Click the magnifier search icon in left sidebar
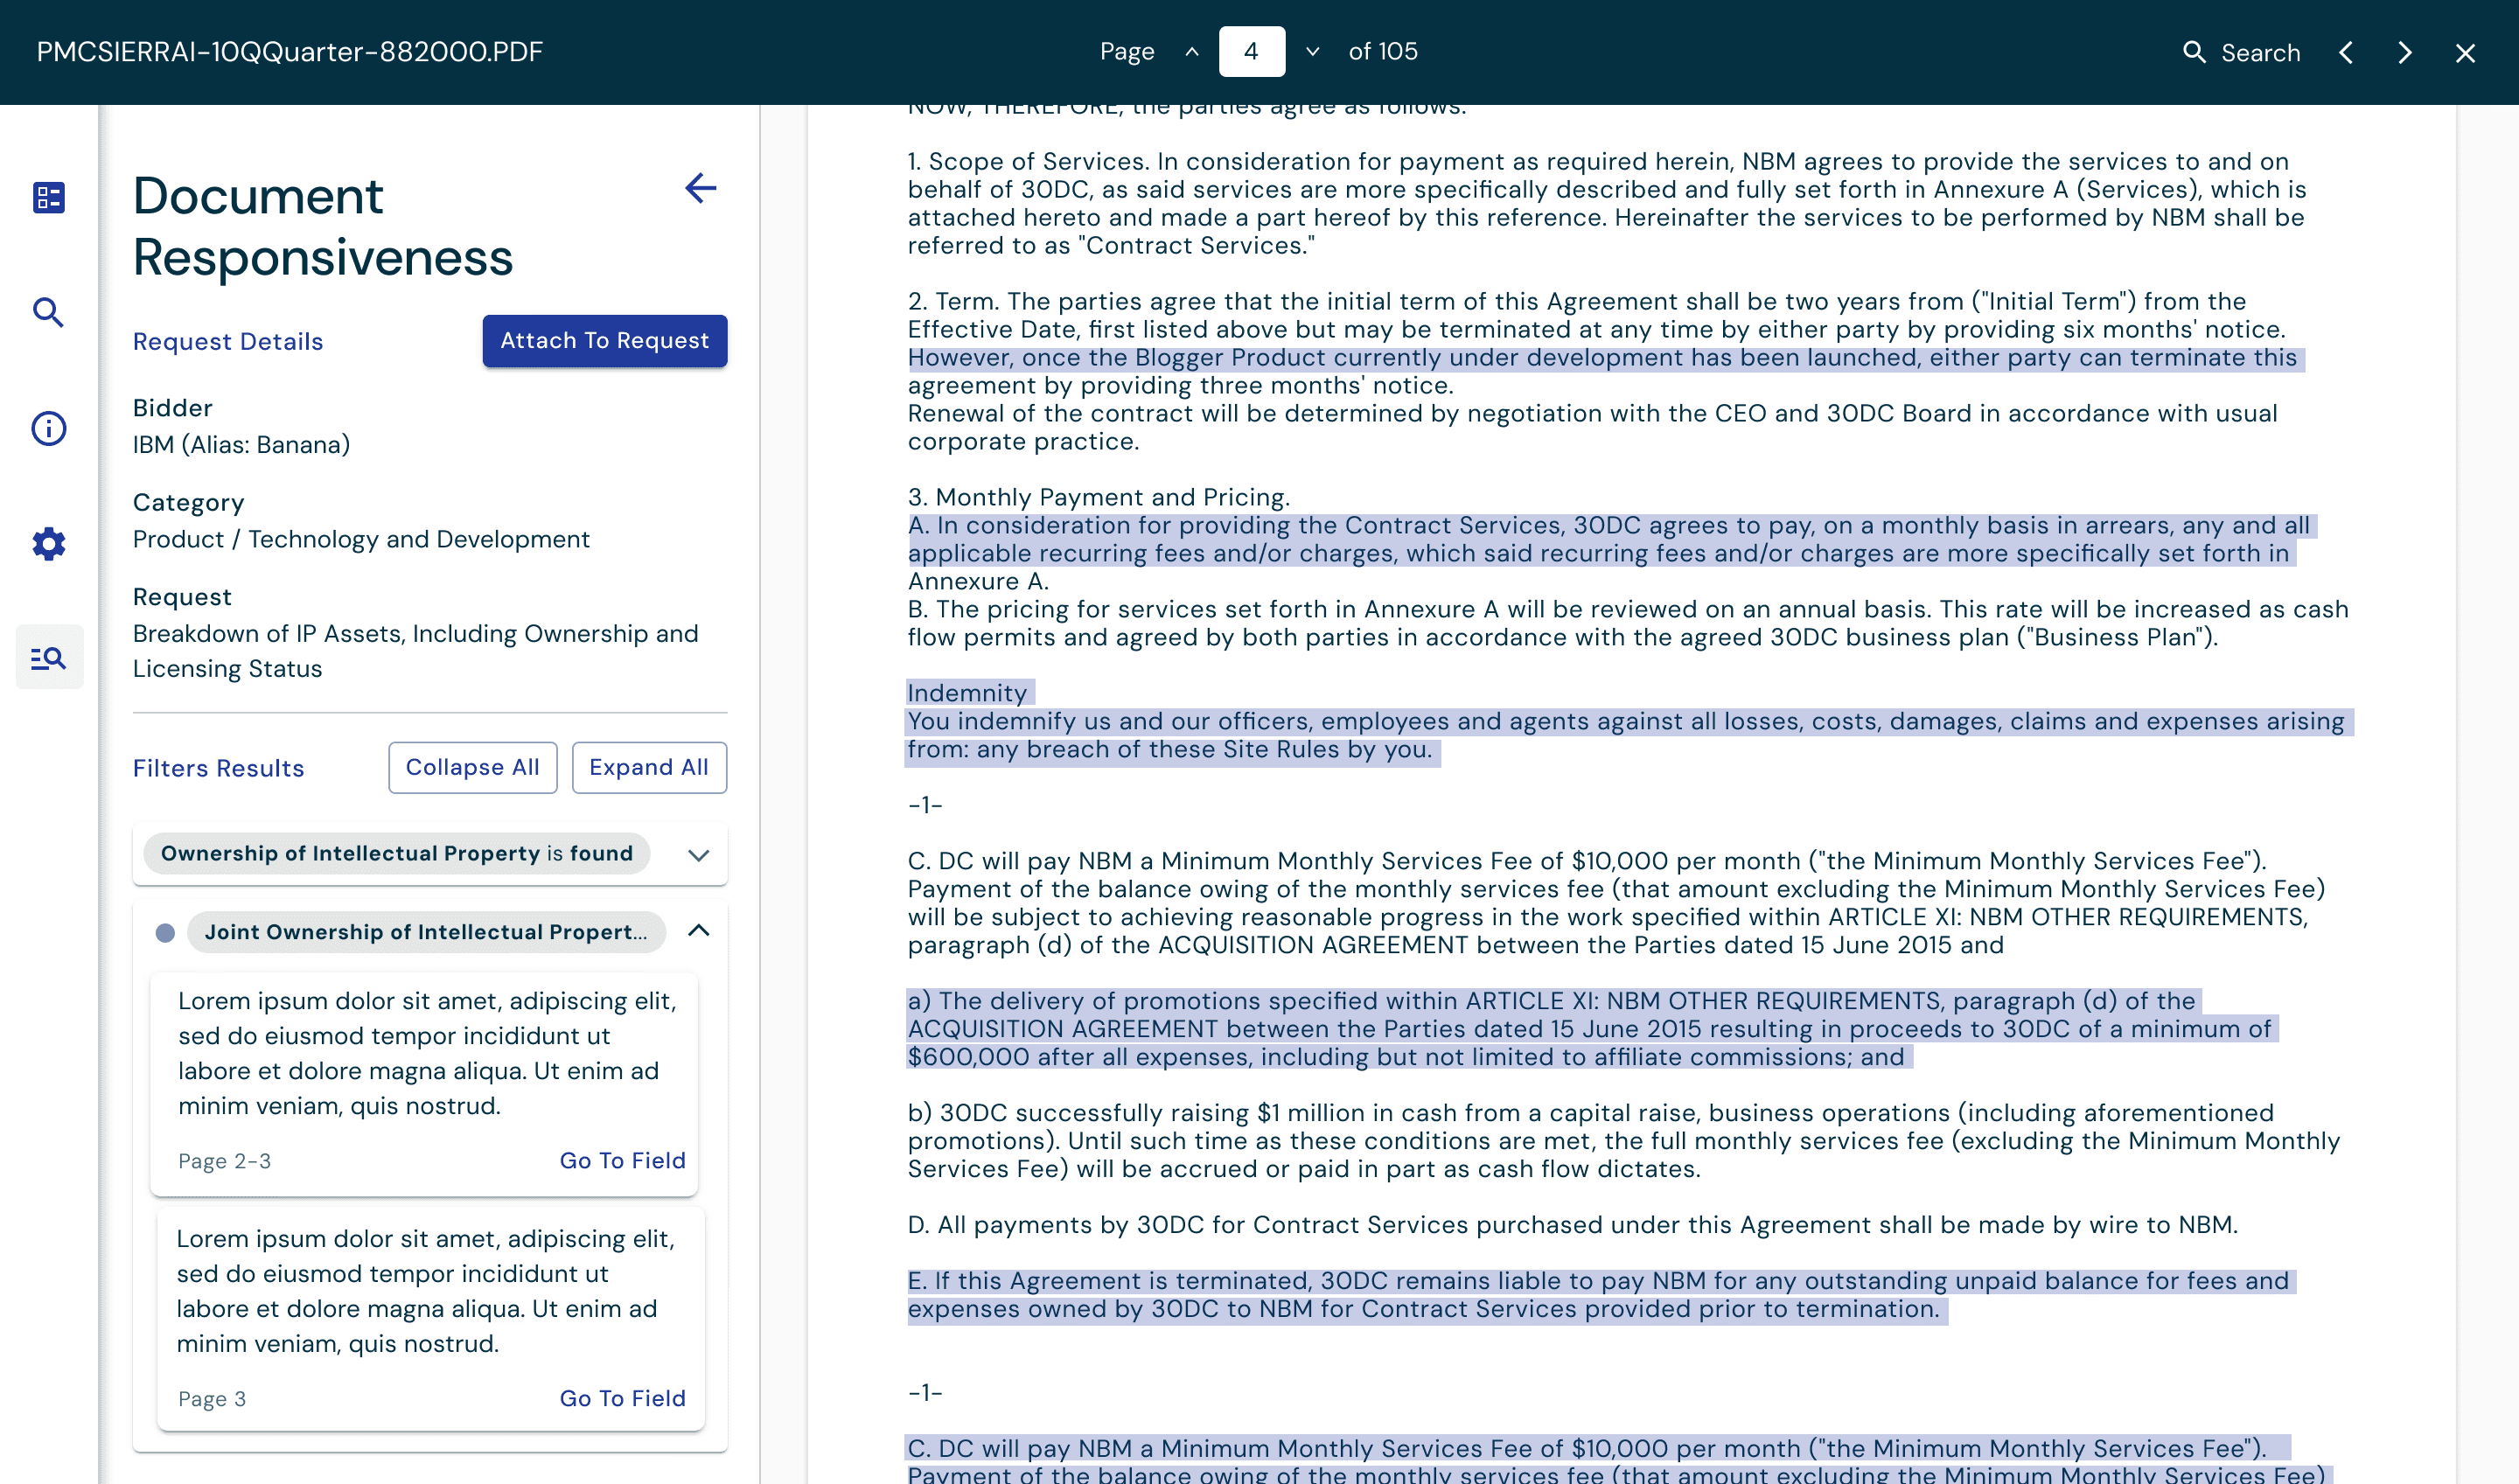The height and width of the screenshot is (1484, 2519). (48, 313)
